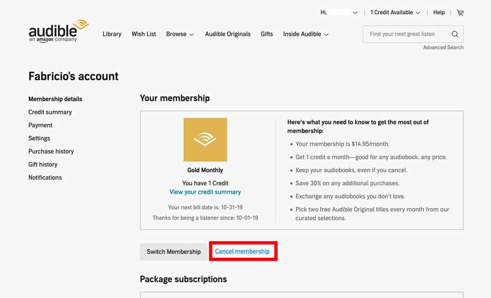The image size is (491, 298).
Task: Click 'Your next bill date is: 10-31-19'
Action: coord(205,207)
